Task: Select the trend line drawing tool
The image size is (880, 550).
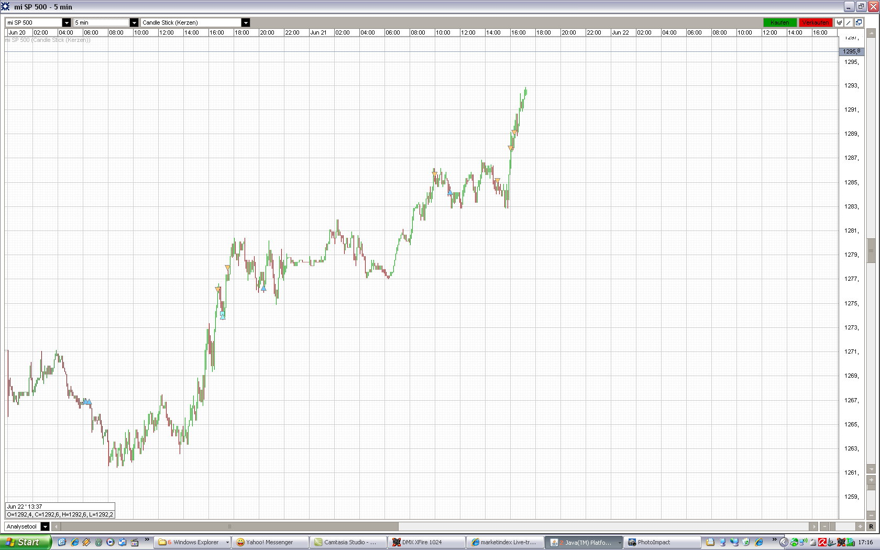Action: point(849,23)
